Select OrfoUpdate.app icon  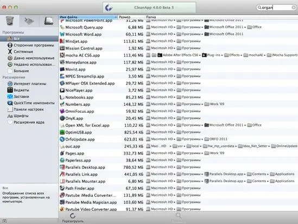coord(62,139)
